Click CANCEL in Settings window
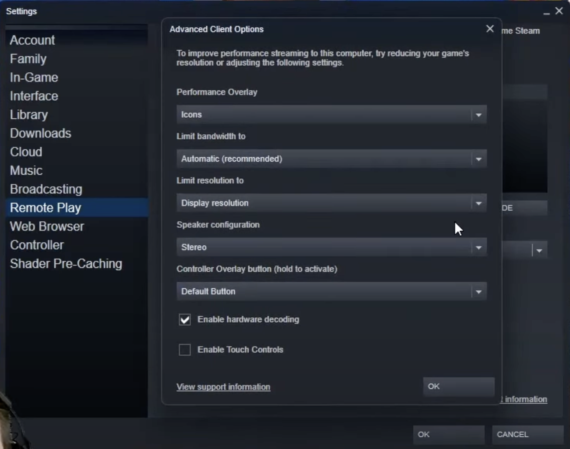 [527, 434]
